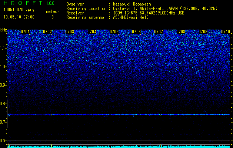Image resolution: width=233 pixels, height=148 pixels.
Task: Click the 0.8 kHz axis label
Action: [3, 104]
